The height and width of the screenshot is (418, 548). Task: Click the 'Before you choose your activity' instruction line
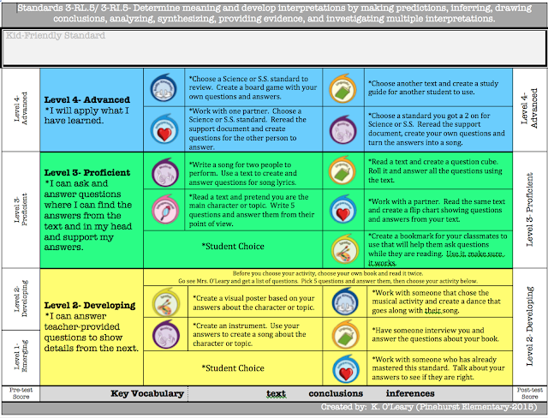pyautogui.click(x=327, y=273)
